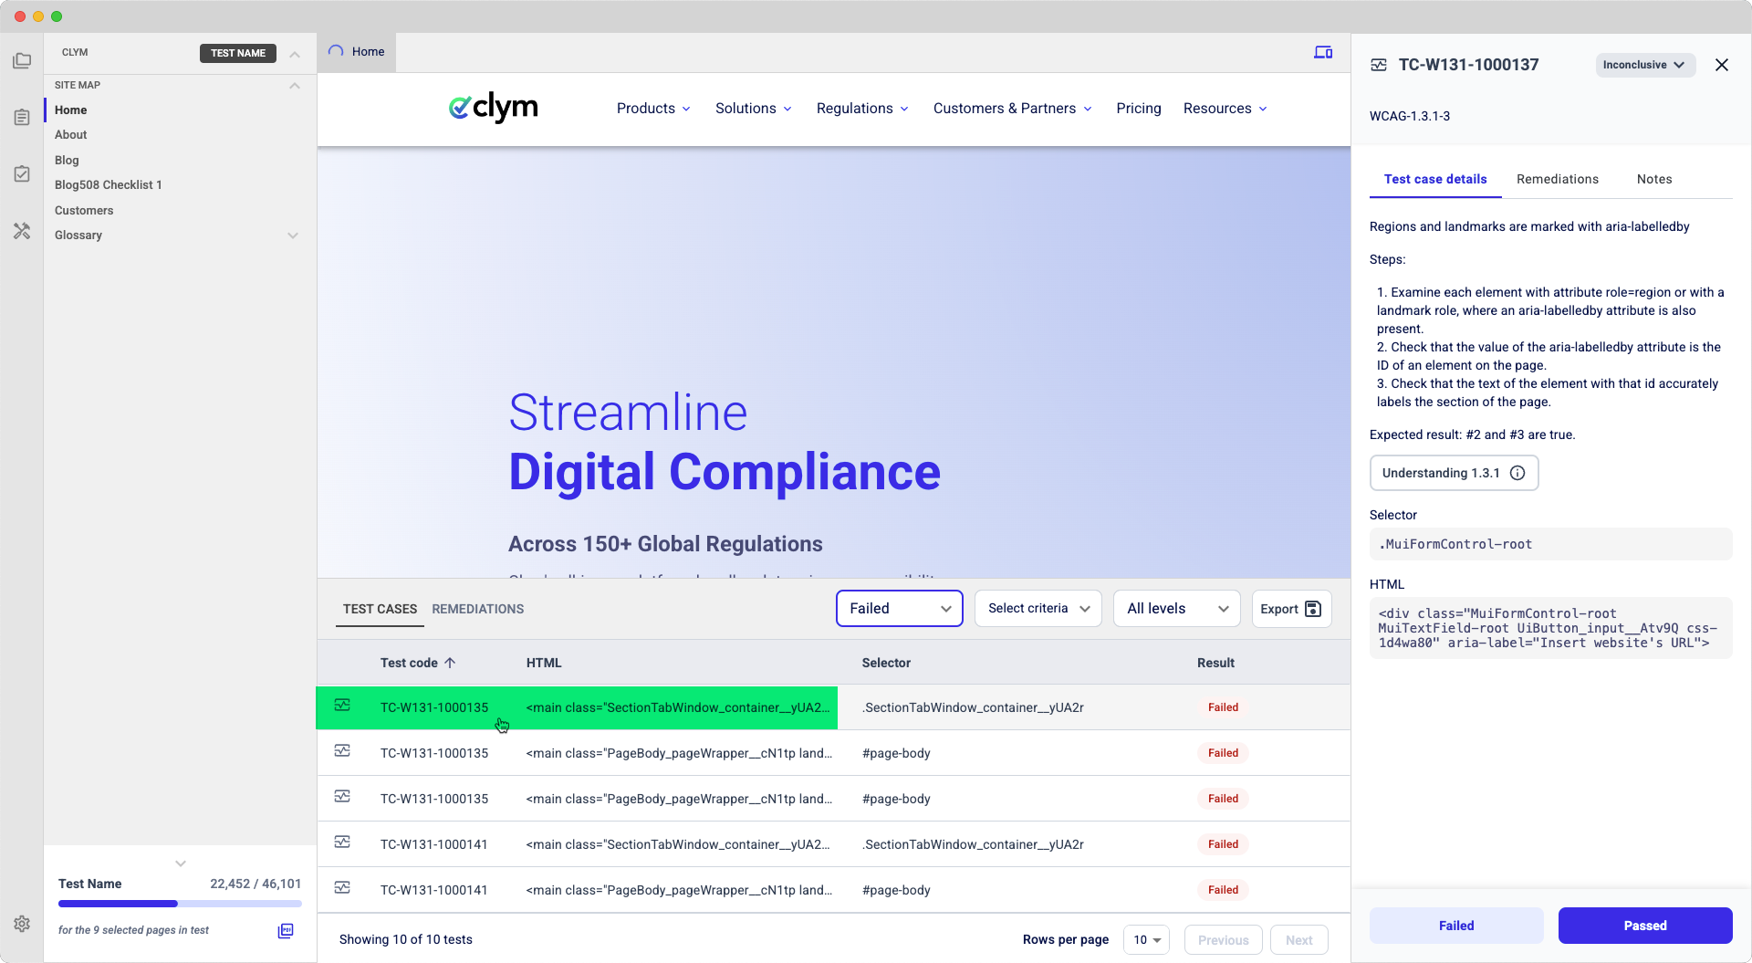Close the test case details panel
The width and height of the screenshot is (1752, 963).
tap(1722, 65)
